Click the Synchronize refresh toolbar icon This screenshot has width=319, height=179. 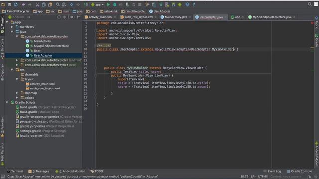16,4
